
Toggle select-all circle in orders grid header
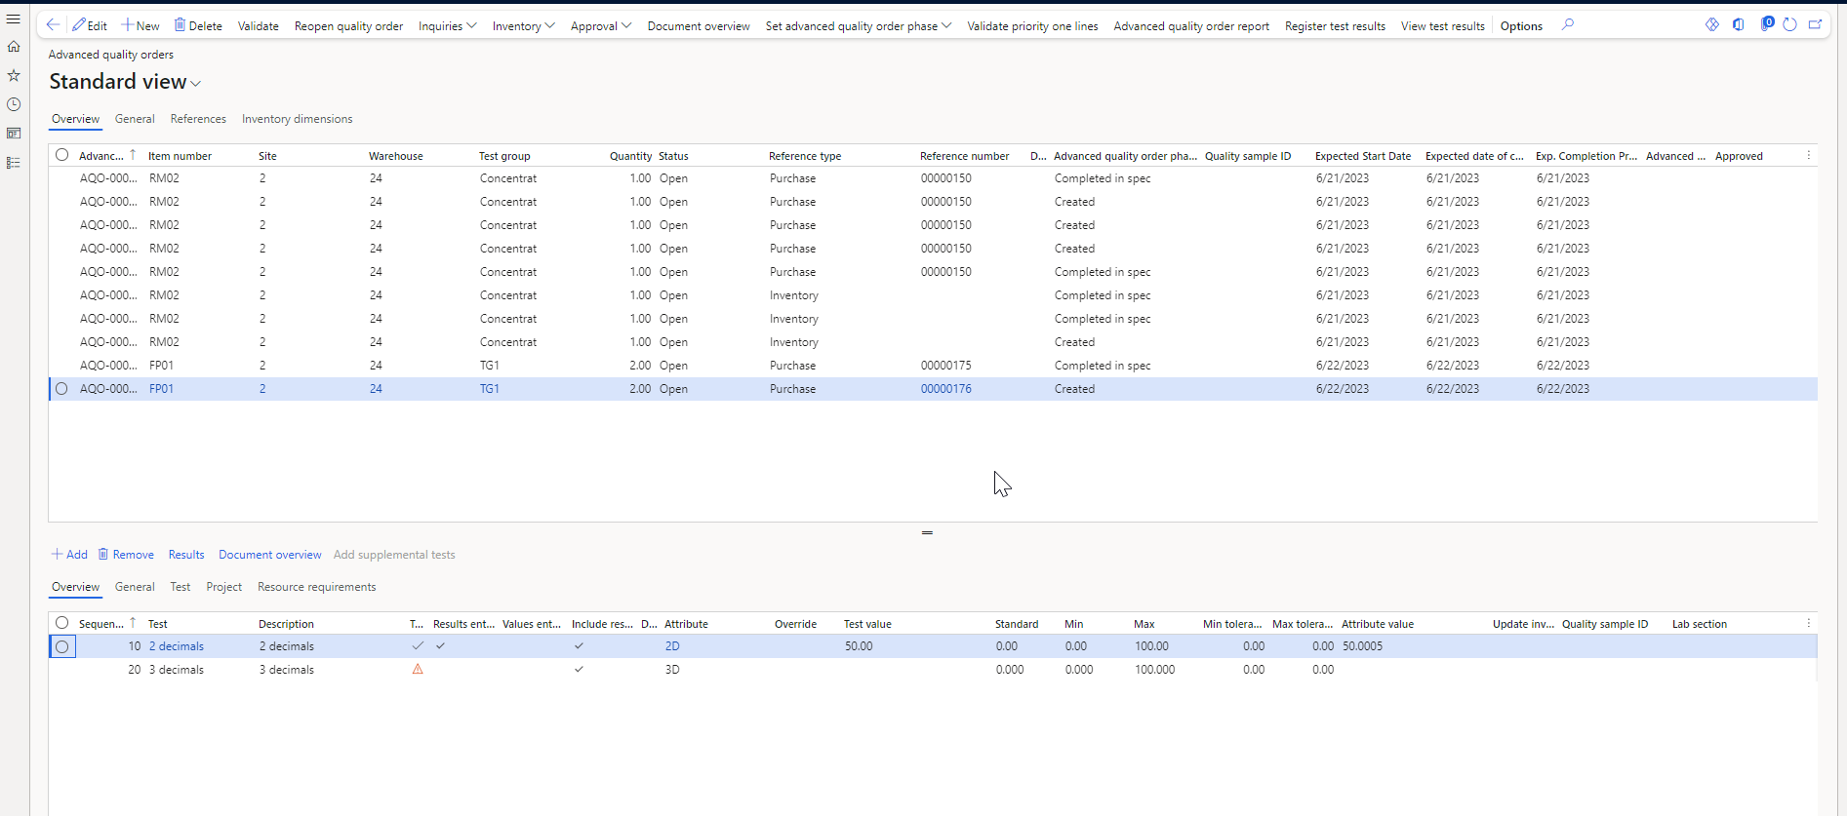click(x=62, y=155)
